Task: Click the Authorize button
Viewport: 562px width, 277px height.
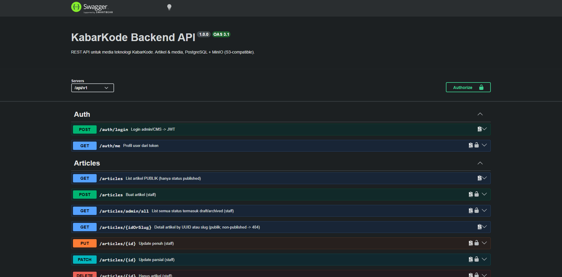Action: [x=468, y=87]
